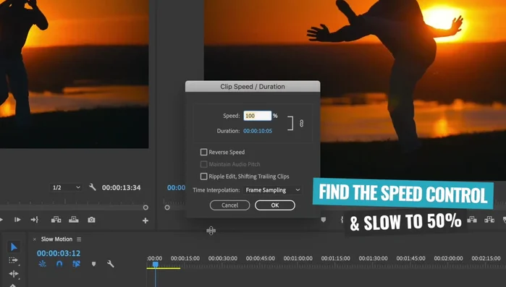This screenshot has width=506, height=287.
Task: Add marker from timeline header
Action: click(x=93, y=264)
